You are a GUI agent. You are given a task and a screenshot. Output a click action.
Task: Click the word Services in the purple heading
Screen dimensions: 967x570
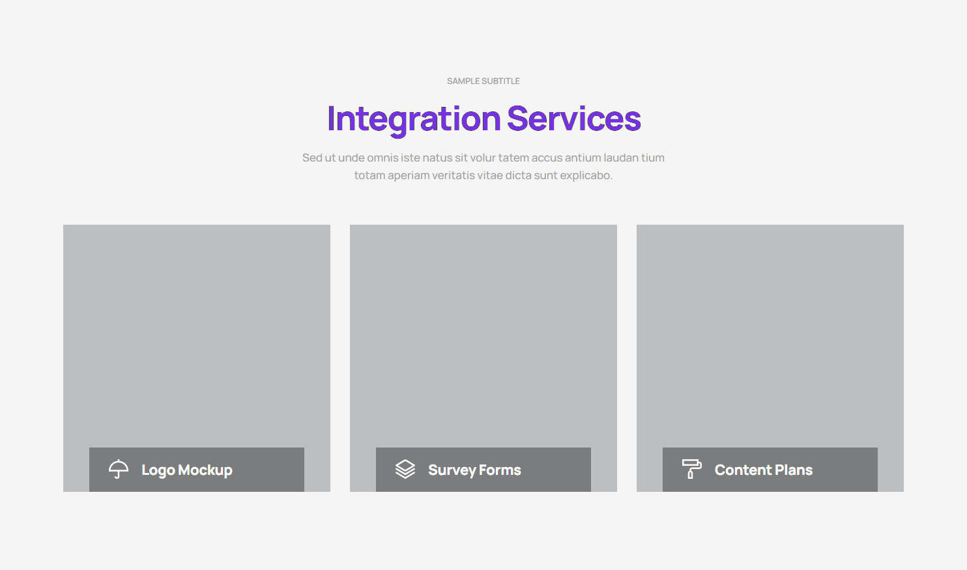pyautogui.click(x=573, y=119)
